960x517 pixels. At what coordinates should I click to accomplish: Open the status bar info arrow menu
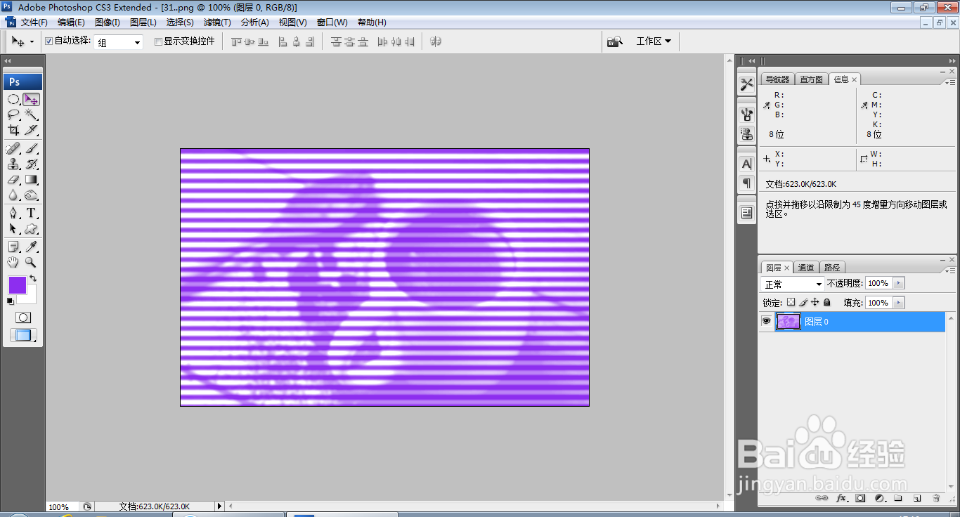point(219,506)
